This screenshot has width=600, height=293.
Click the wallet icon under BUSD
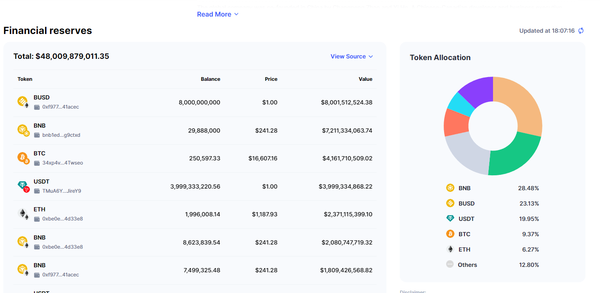[37, 107]
